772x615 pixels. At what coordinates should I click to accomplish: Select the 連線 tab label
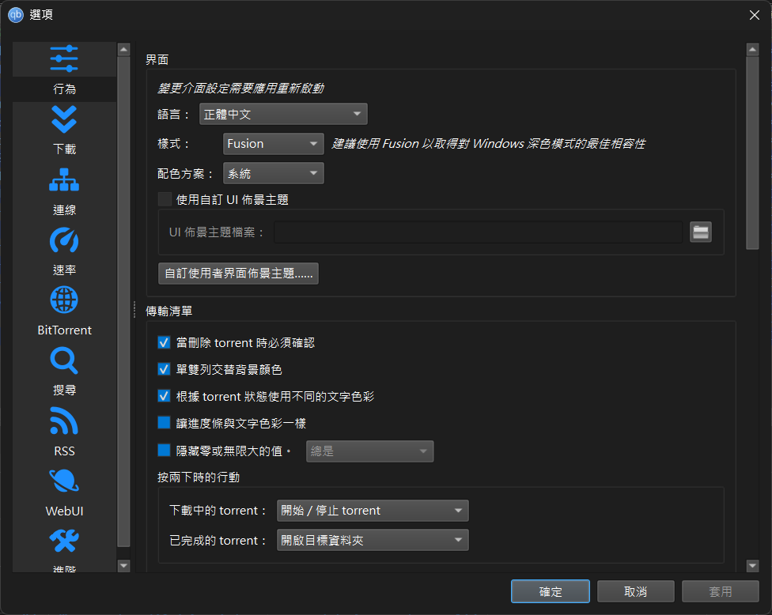pyautogui.click(x=64, y=210)
